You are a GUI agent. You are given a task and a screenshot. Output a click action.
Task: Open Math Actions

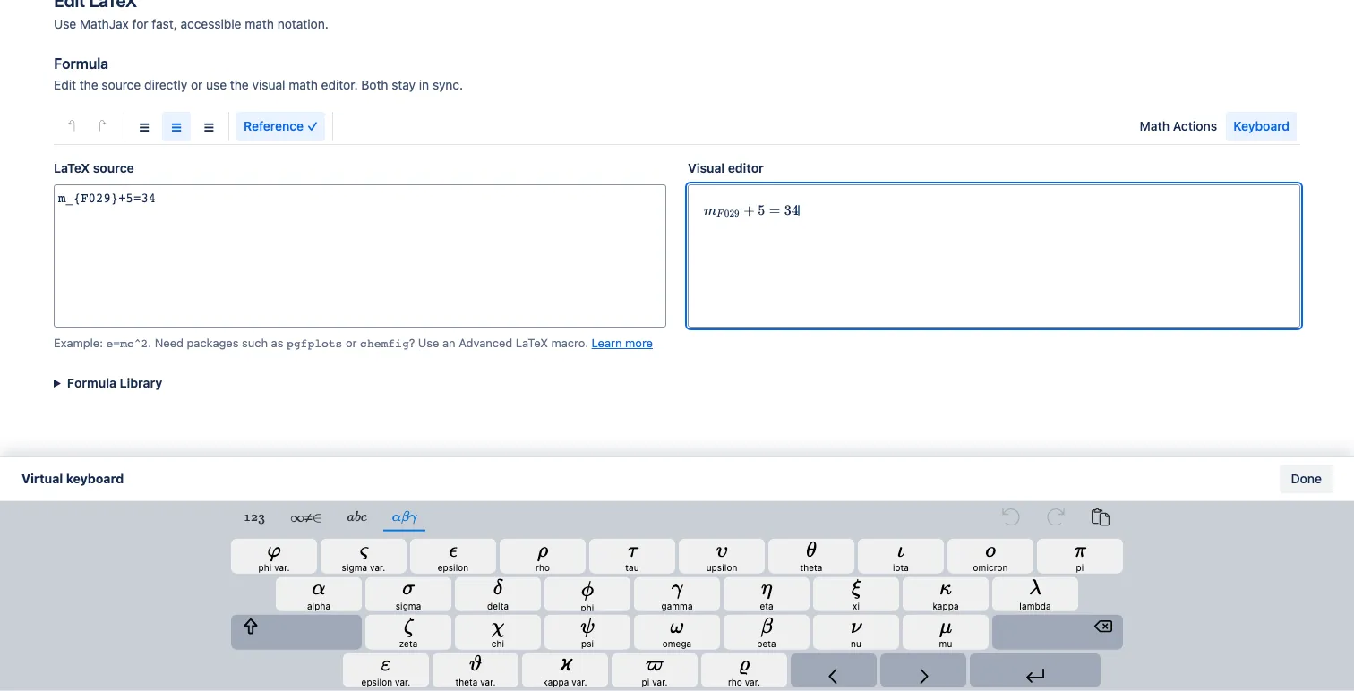click(1178, 126)
